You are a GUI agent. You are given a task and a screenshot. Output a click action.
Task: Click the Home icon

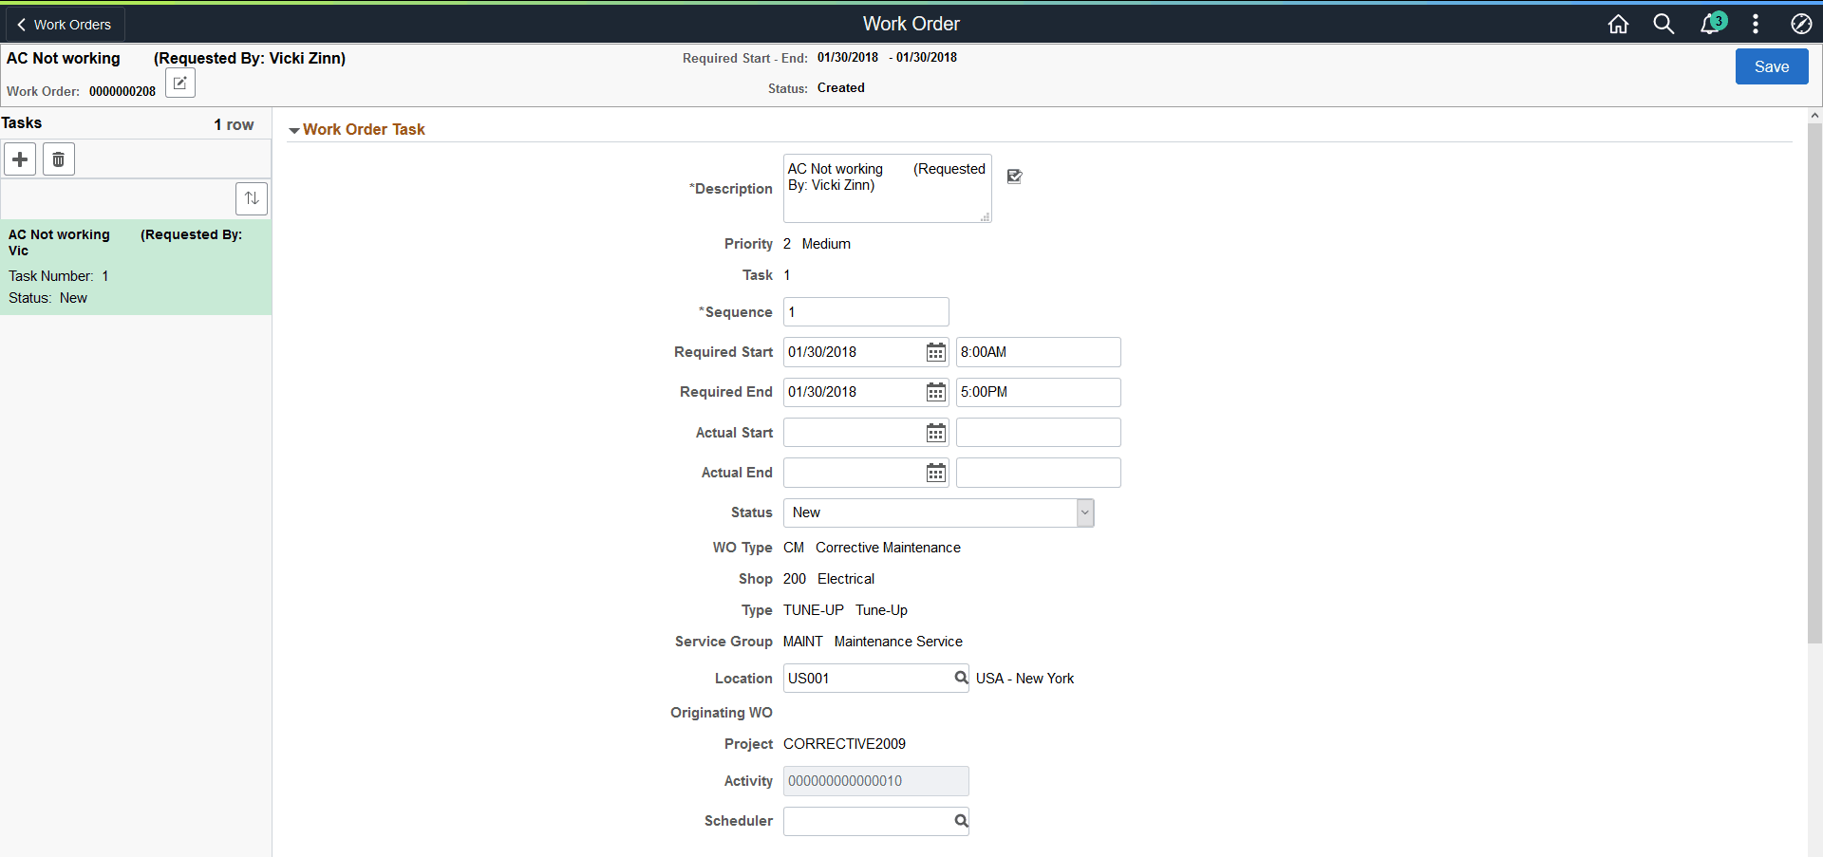(1618, 24)
